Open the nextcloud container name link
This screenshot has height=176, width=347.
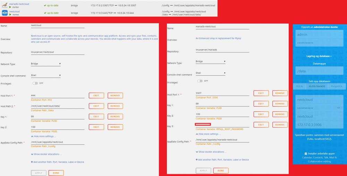tap(14, 11)
